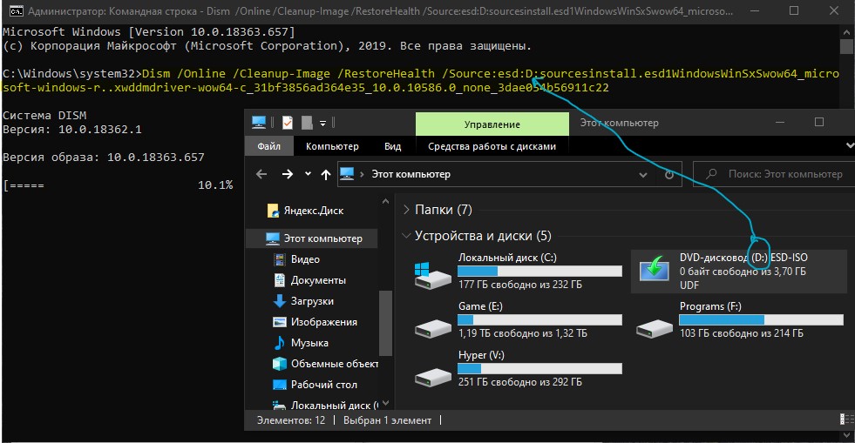Expand the ribbon with chevron at right

pos(850,146)
